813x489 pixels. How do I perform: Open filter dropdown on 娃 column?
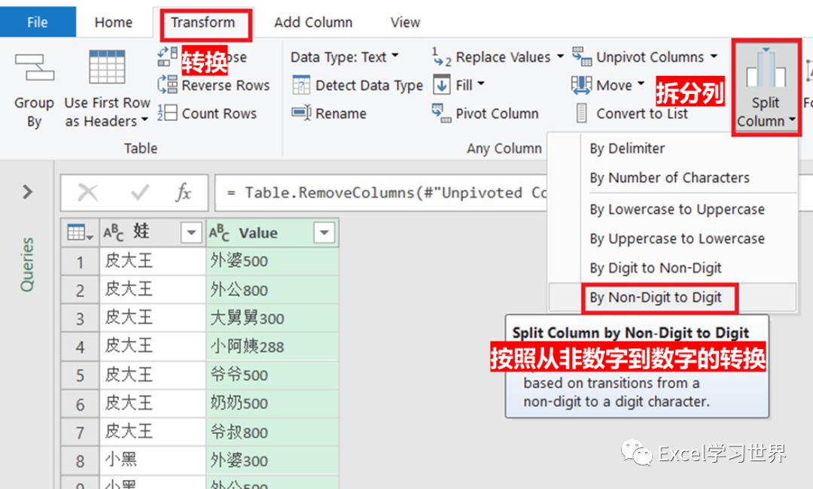click(x=190, y=233)
